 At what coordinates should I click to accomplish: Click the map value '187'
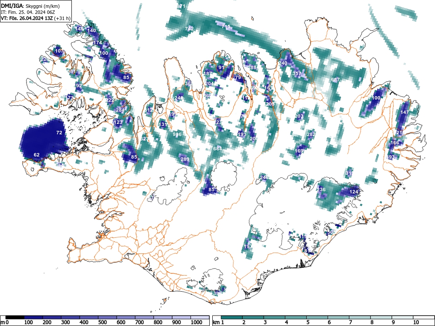pyautogui.click(x=207, y=73)
